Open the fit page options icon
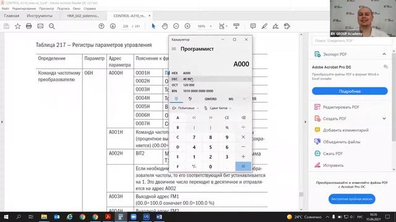Image resolution: width=396 pixels, height=222 pixels. pos(222,26)
